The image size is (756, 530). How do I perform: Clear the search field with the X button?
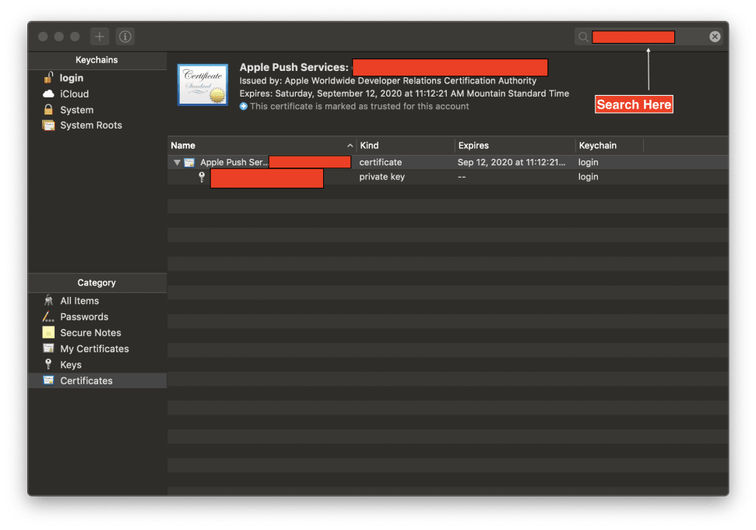714,37
